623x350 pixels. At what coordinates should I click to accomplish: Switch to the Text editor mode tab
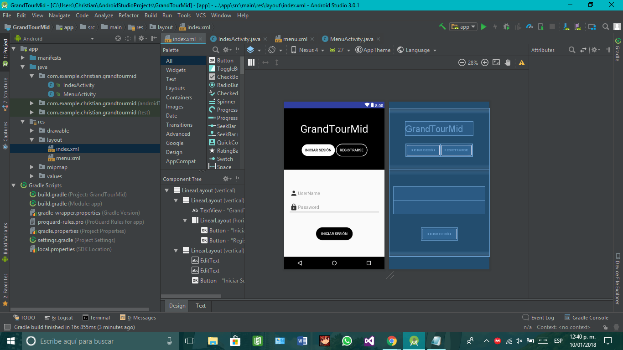point(201,306)
